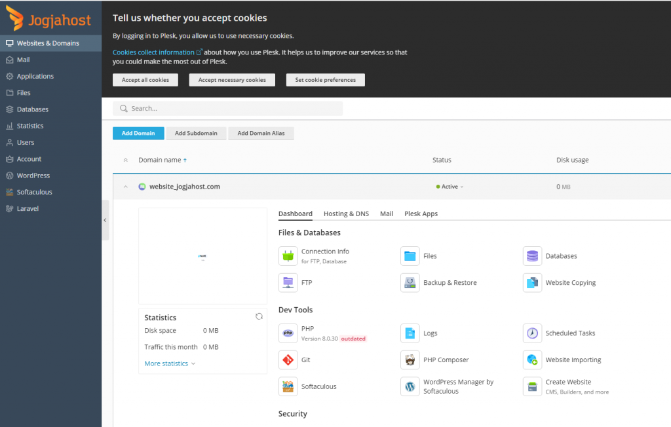Screen dimensions: 671x427
Task: Go to Files in sidebar
Action: point(50,93)
